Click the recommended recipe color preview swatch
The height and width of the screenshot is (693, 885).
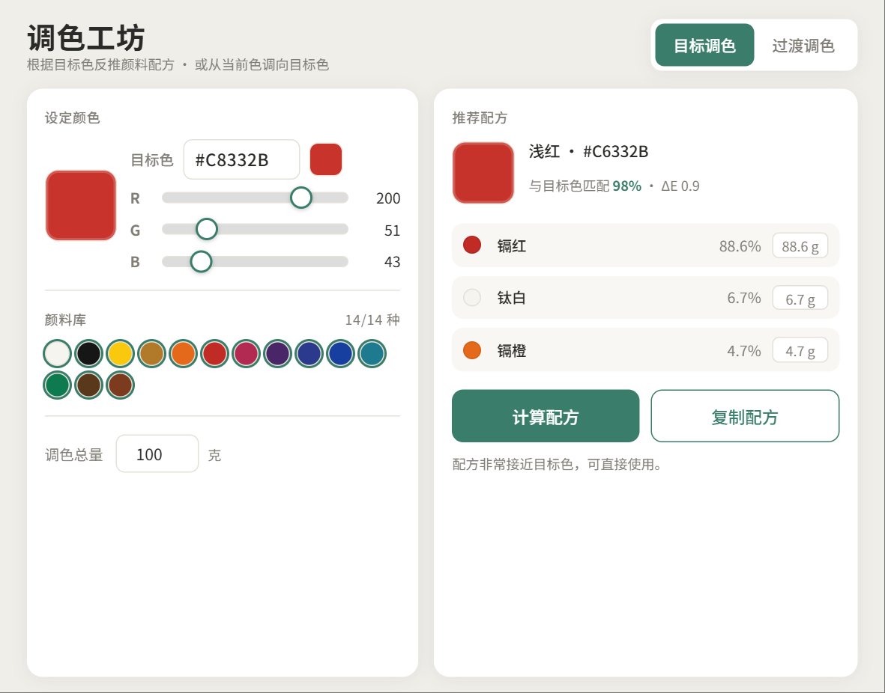[483, 173]
